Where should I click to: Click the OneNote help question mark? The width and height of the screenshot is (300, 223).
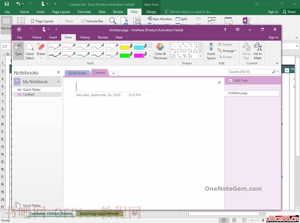(x=225, y=30)
